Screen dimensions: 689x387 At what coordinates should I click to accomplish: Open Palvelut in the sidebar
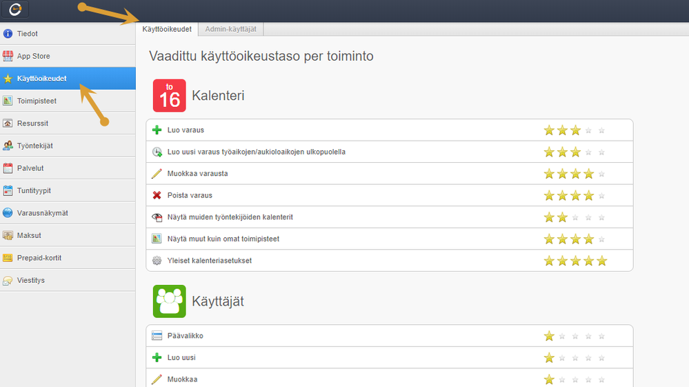pos(30,168)
